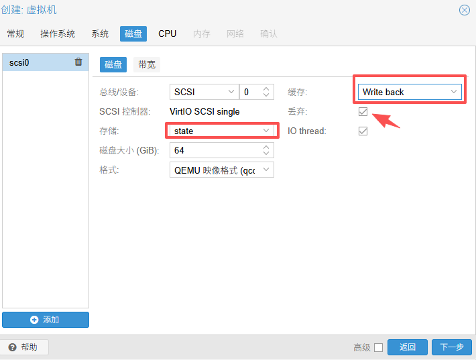This screenshot has width=476, height=360.
Task: Go to the 操作系统 tab
Action: (58, 34)
